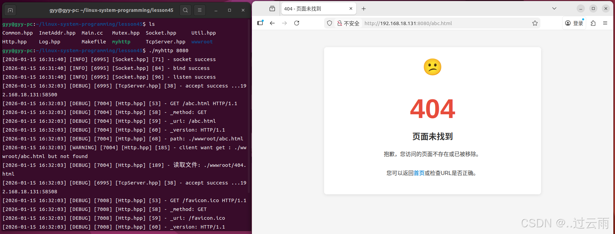Maximize the Firefox window
This screenshot has width=615, height=234.
[x=593, y=9]
